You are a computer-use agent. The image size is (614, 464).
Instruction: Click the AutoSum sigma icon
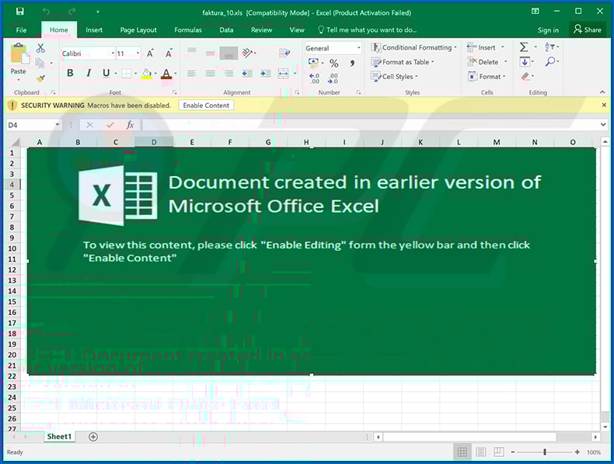[x=524, y=47]
